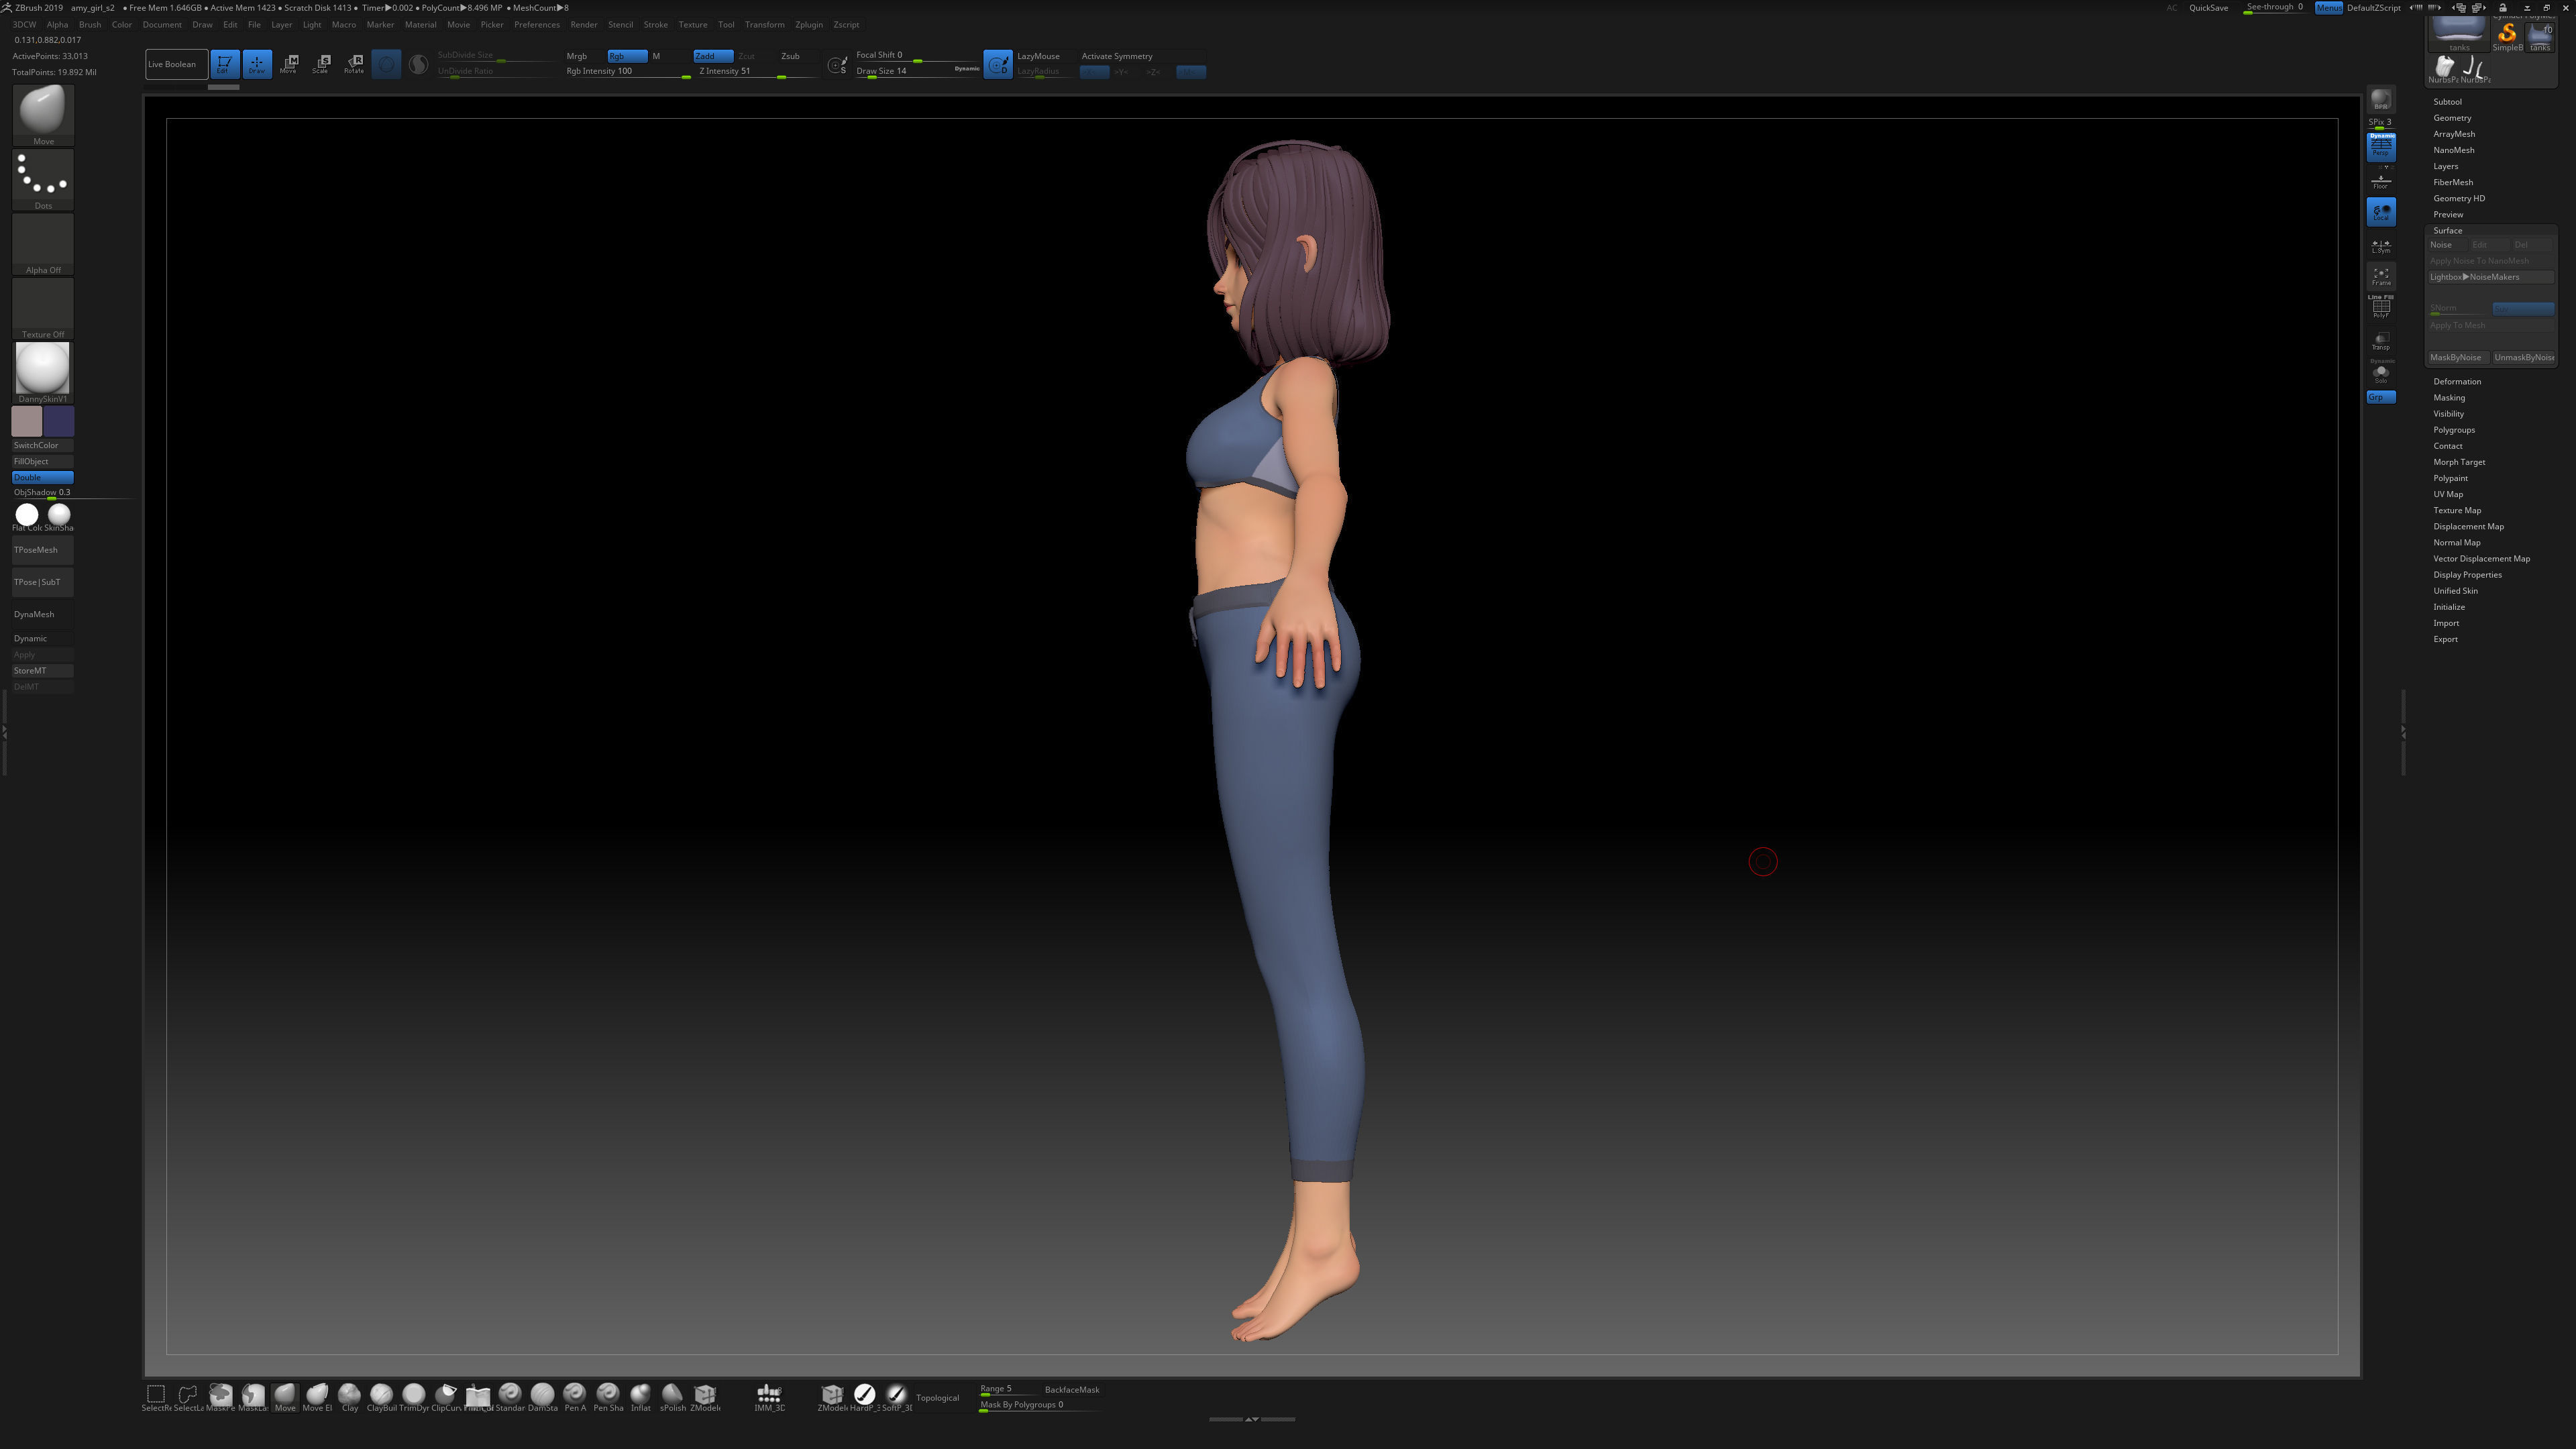Image resolution: width=2576 pixels, height=1449 pixels.
Task: Choose the MaskPen brush
Action: click(221, 1397)
